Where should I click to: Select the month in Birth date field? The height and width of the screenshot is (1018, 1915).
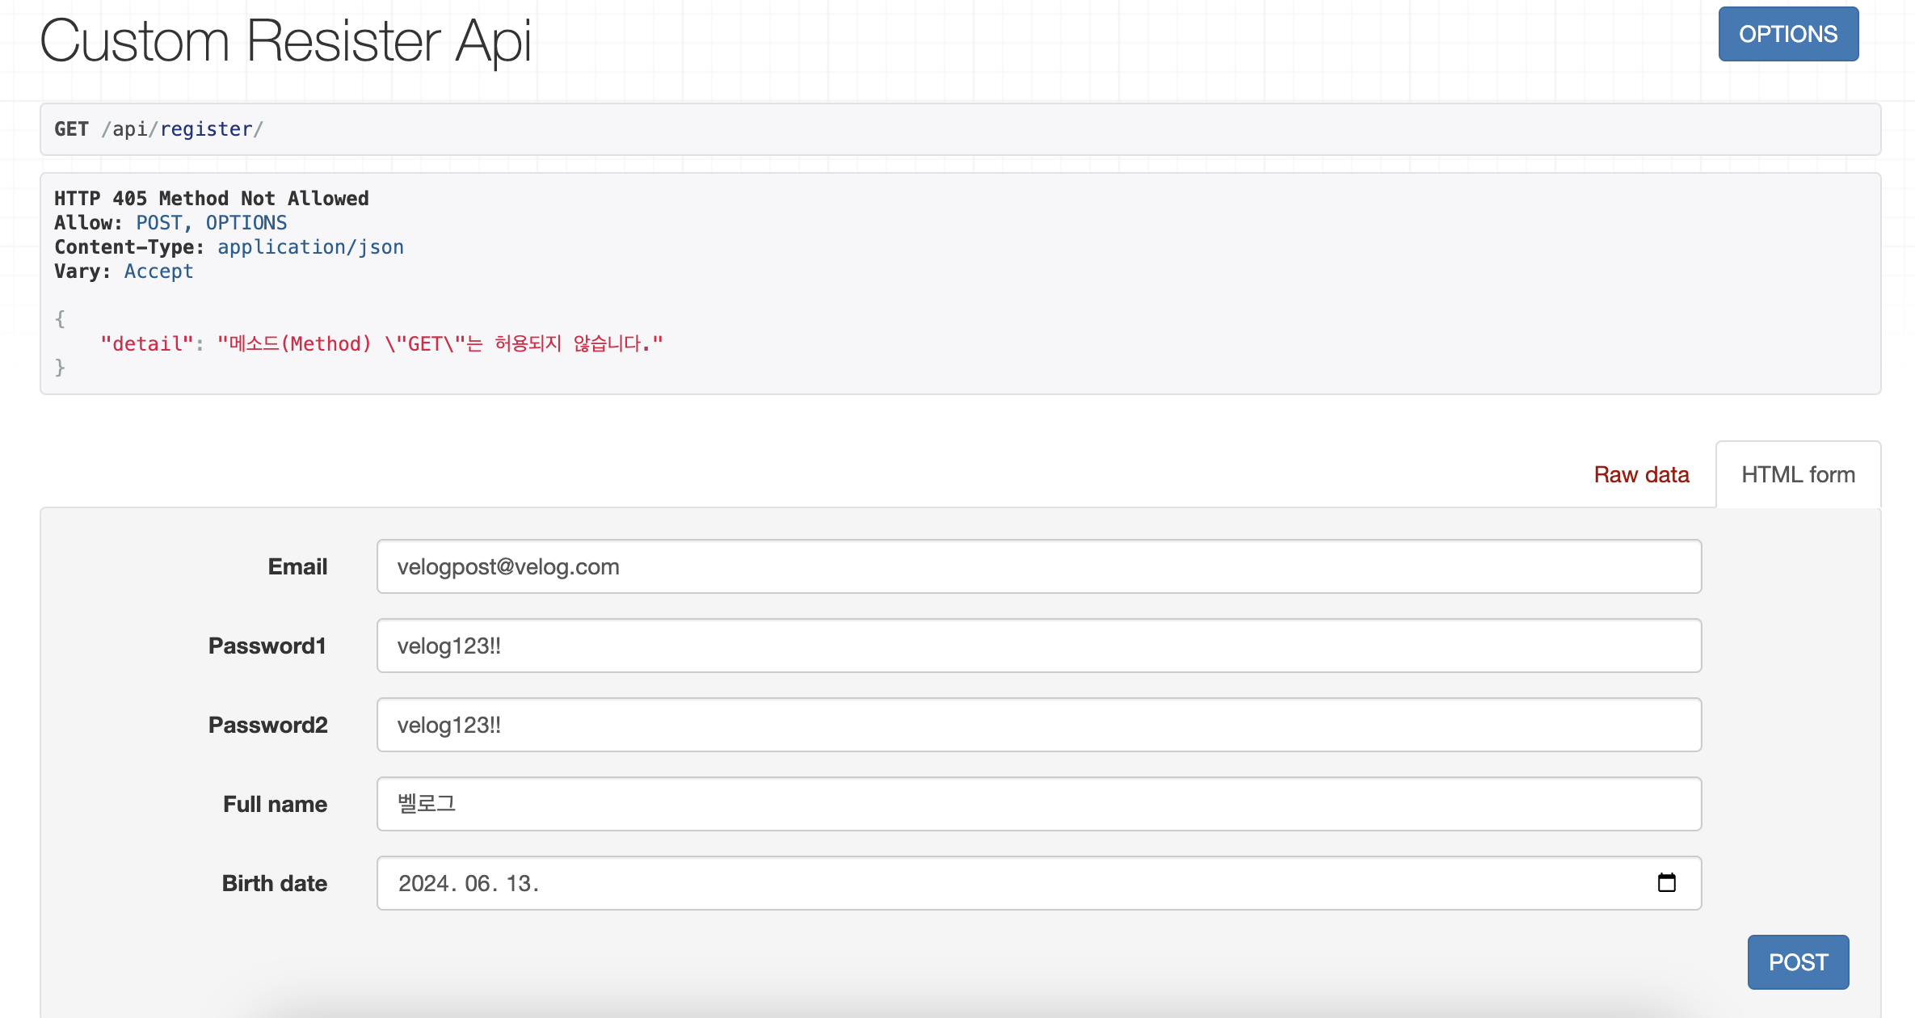[478, 883]
